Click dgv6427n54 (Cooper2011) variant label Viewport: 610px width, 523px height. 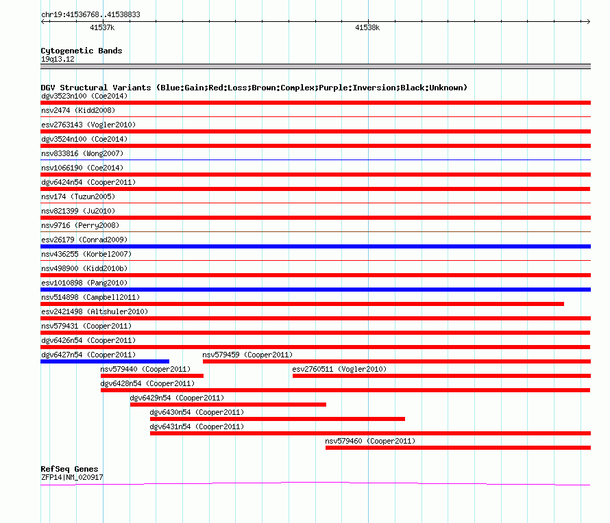(88, 355)
